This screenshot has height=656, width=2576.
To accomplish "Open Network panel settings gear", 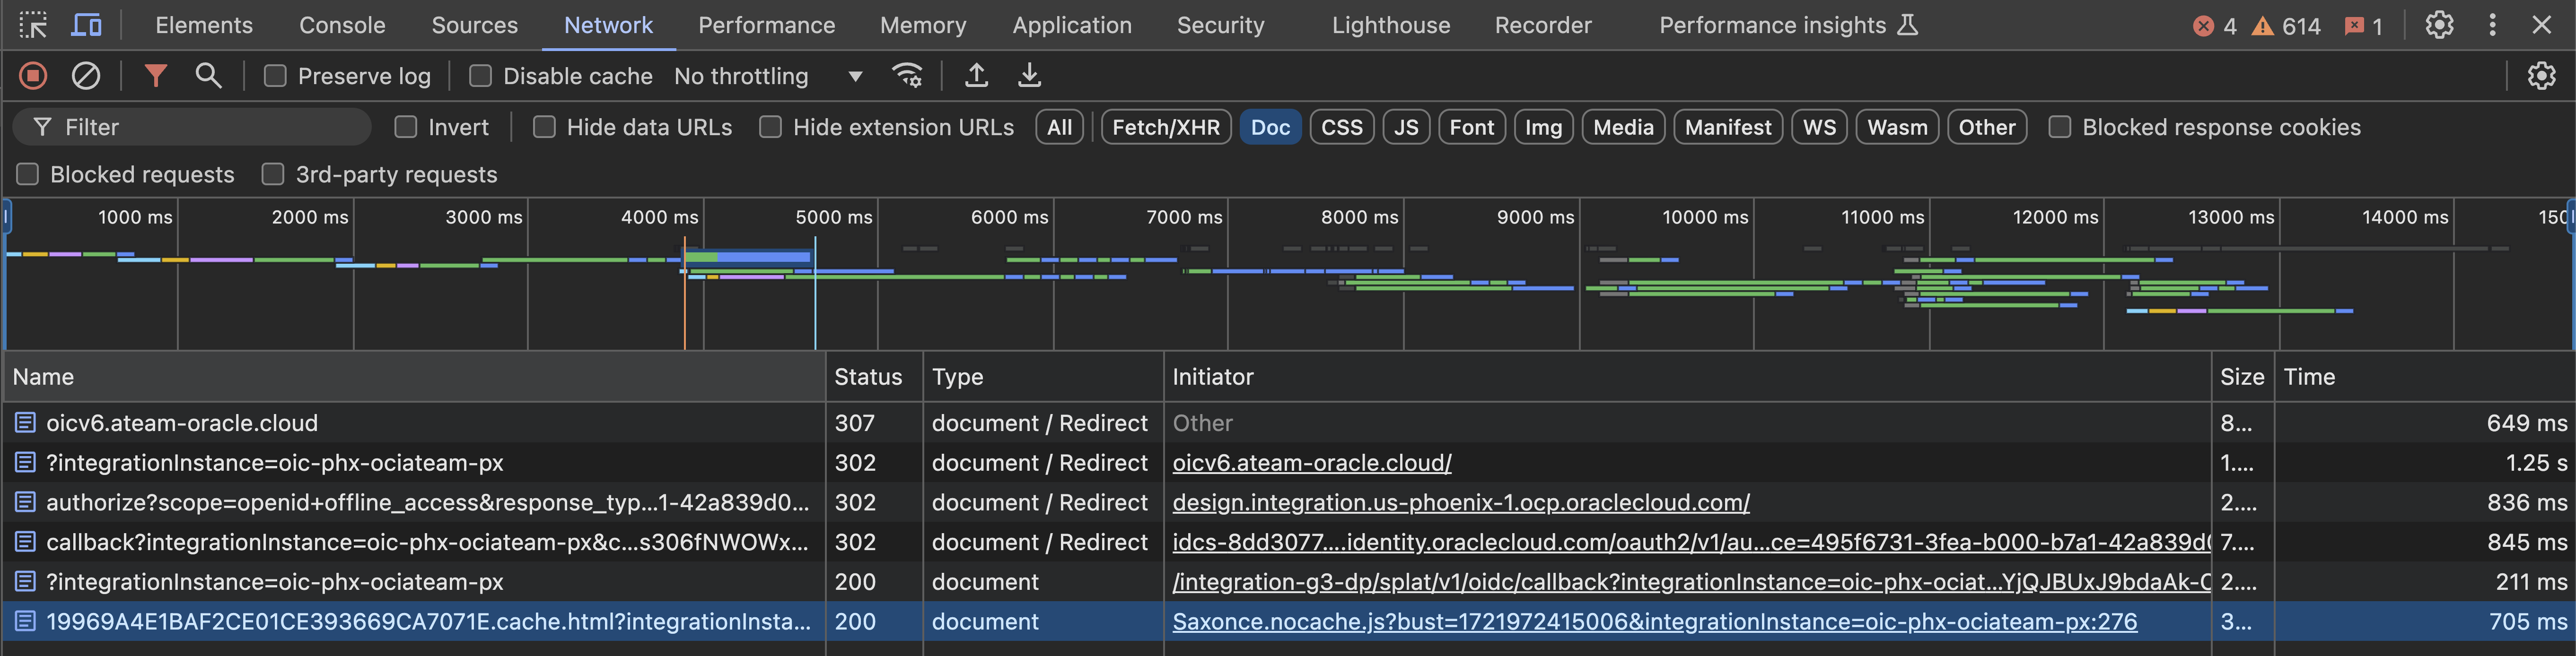I will (2541, 76).
